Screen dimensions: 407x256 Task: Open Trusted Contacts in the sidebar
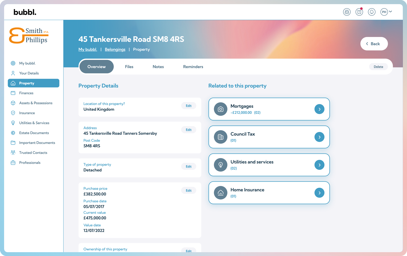[33, 153]
